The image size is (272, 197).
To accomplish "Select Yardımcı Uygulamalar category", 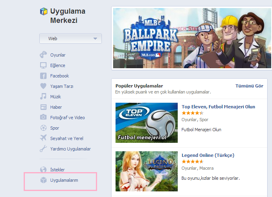I will point(71,149).
